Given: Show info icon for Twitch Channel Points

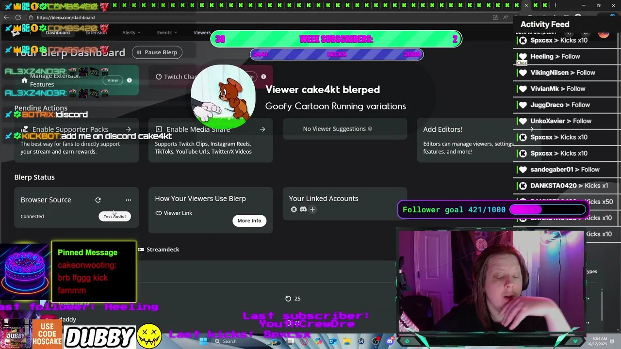Looking at the screenshot, I should (263, 77).
